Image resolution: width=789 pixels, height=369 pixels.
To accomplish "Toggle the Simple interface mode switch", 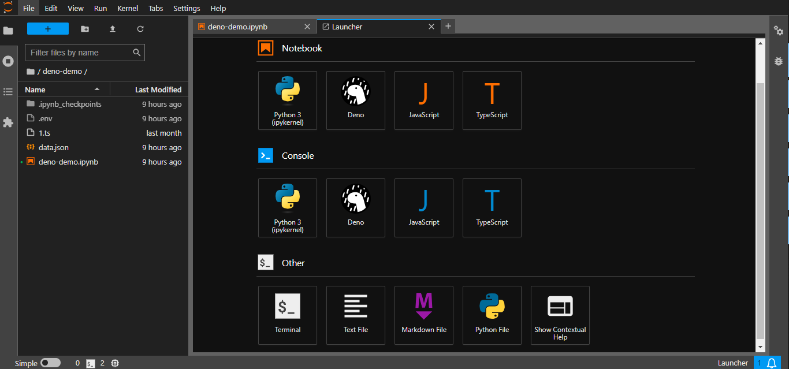I will point(50,363).
